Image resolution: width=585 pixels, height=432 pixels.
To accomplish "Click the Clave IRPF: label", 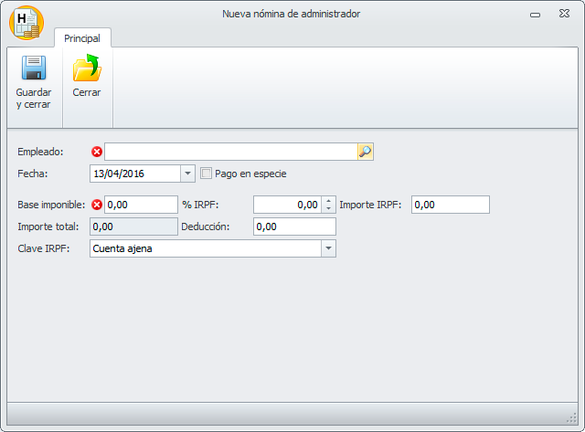I will tap(44, 248).
